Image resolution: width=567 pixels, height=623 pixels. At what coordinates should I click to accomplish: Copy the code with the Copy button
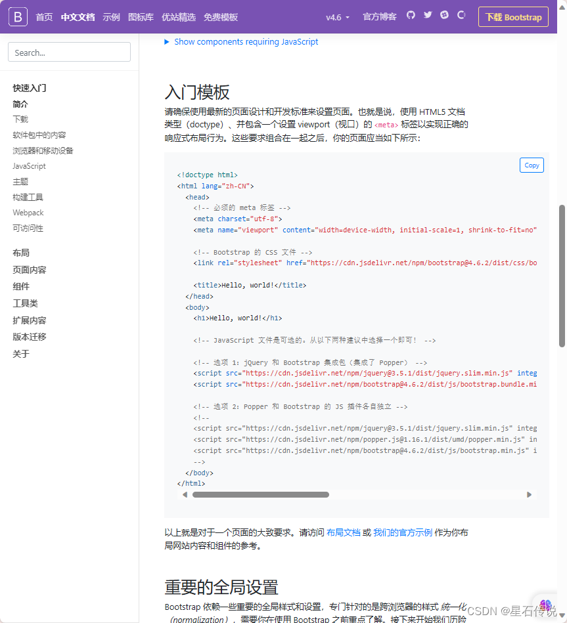coord(532,165)
